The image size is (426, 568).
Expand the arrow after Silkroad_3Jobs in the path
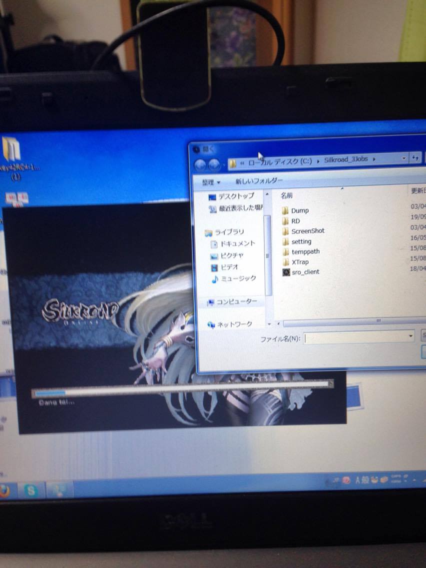point(374,159)
